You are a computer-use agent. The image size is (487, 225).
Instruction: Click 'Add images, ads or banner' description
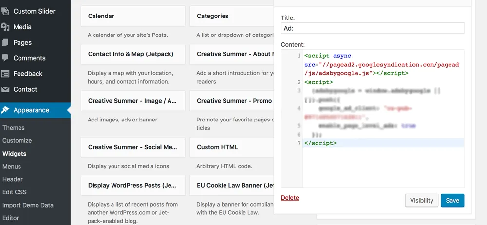coord(122,120)
